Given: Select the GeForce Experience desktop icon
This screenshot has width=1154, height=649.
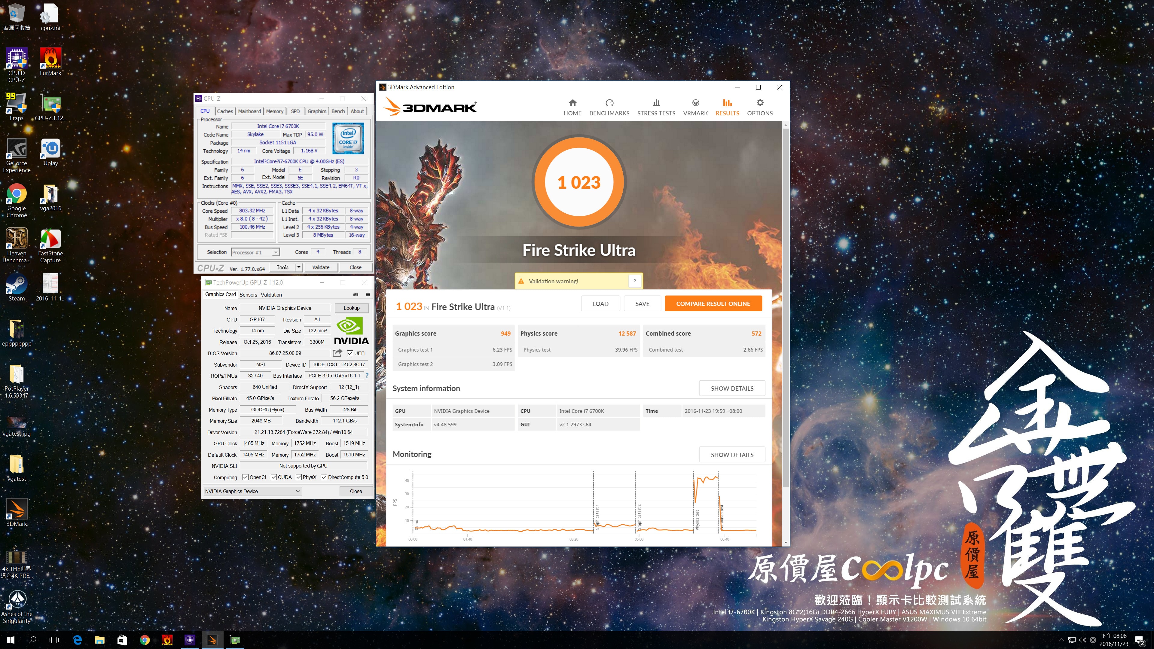Looking at the screenshot, I should [x=17, y=155].
